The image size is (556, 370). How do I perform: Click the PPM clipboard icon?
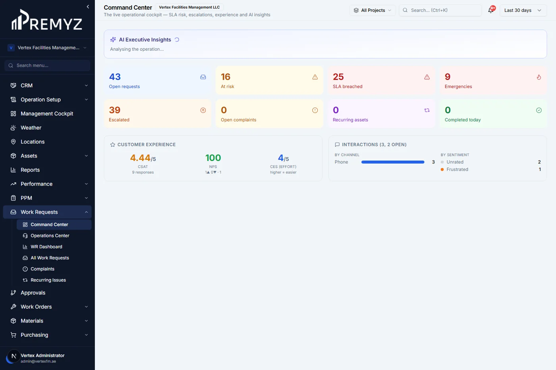click(x=13, y=198)
